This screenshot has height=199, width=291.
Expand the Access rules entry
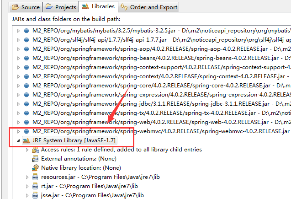27,150
